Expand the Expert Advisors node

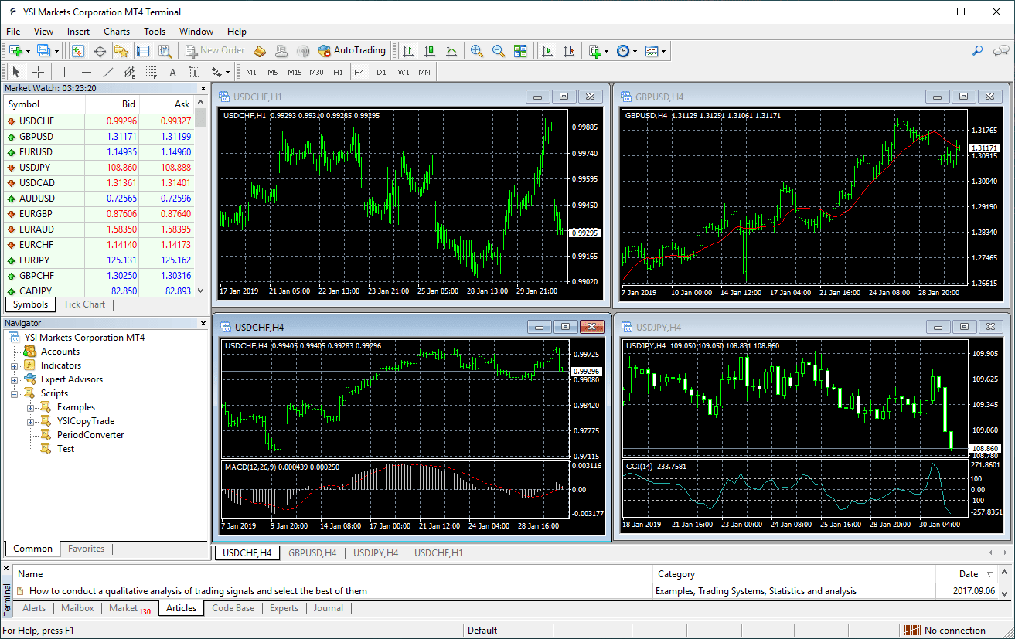pyautogui.click(x=15, y=379)
